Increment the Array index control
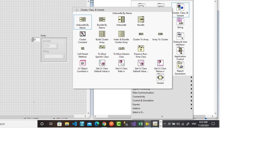Image resolution: width=255 pixels, height=143 pixels. pos(32,39)
